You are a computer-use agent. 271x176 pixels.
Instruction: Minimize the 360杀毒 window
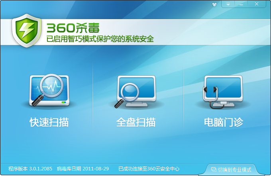click(241, 4)
